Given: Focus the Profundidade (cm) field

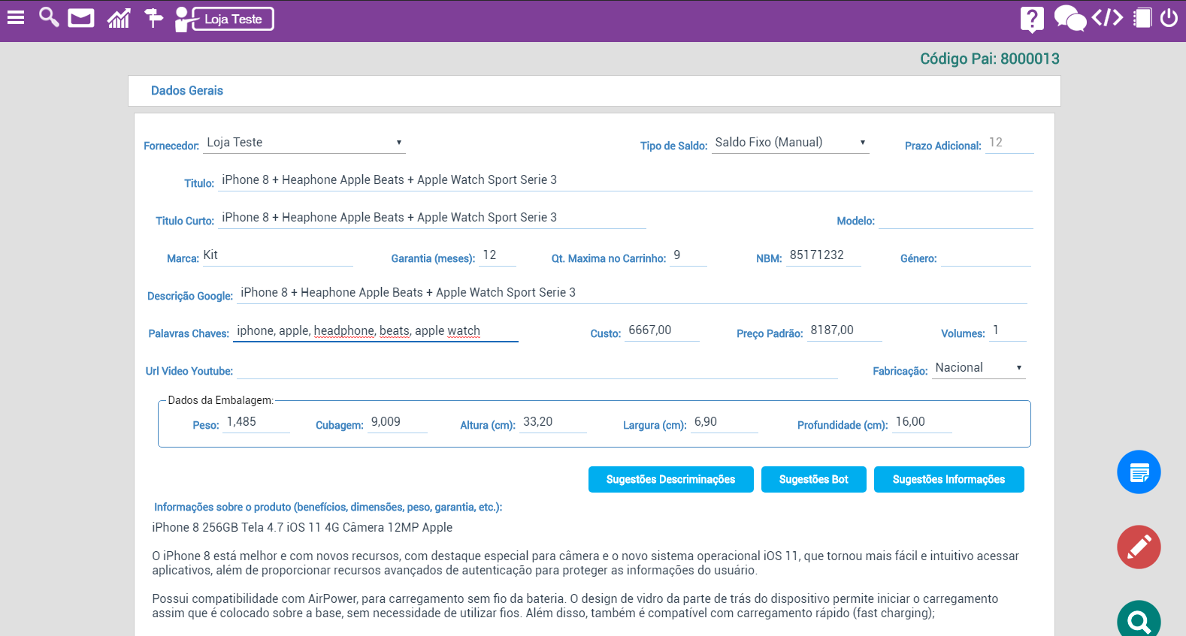Looking at the screenshot, I should click(922, 422).
